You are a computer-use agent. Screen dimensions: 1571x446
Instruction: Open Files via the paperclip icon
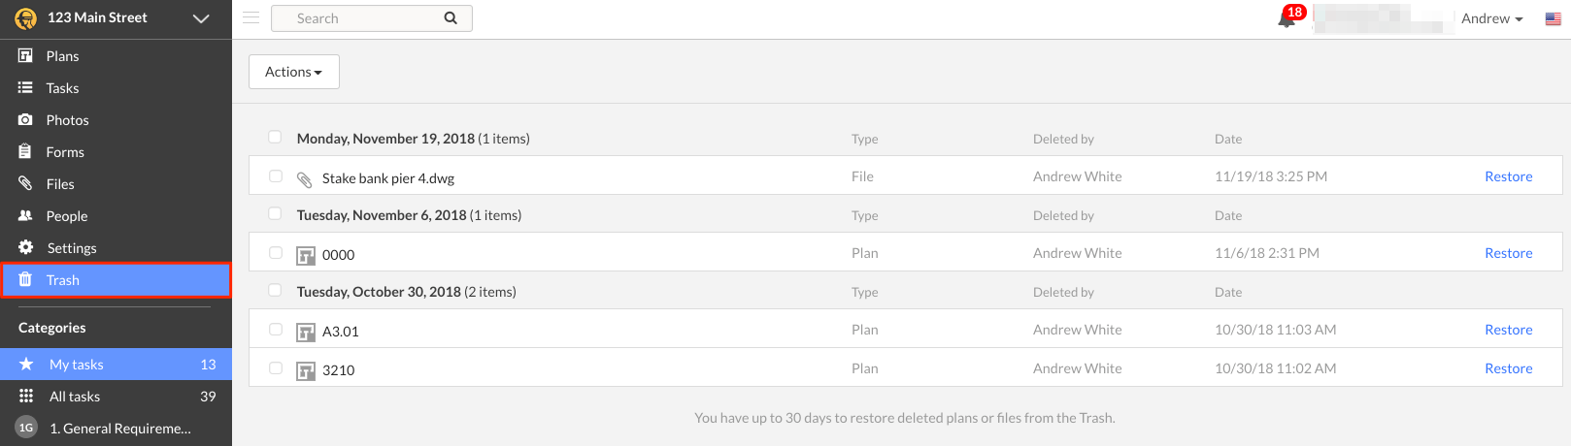pyautogui.click(x=25, y=183)
